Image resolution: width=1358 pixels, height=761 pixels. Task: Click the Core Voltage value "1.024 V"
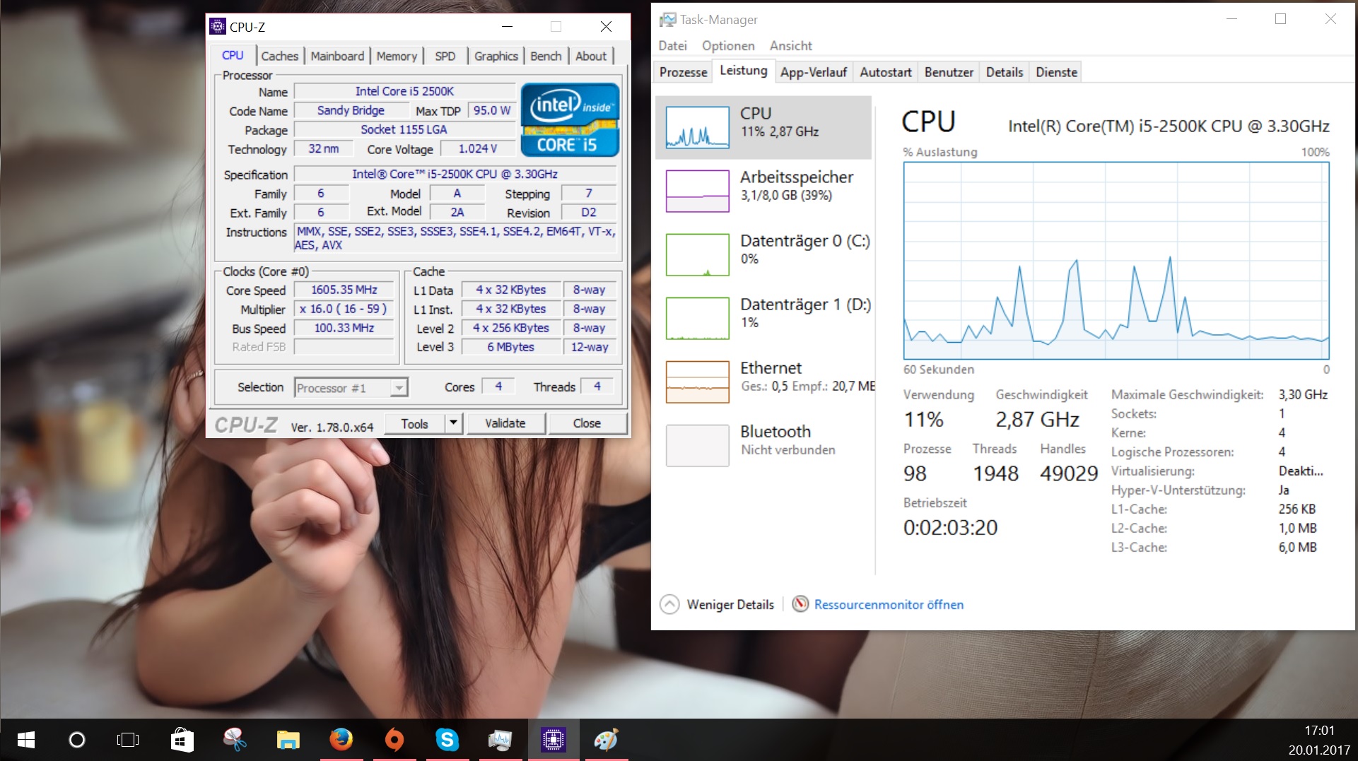[x=478, y=148]
